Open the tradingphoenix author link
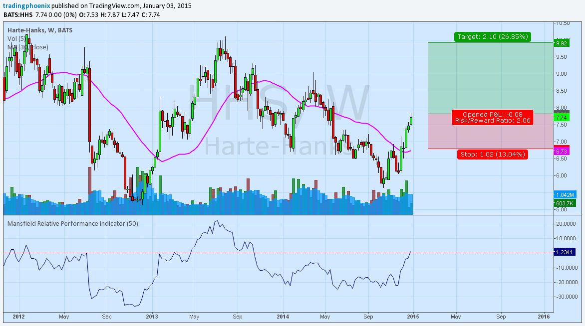The height and width of the screenshot is (326, 585). [26, 6]
